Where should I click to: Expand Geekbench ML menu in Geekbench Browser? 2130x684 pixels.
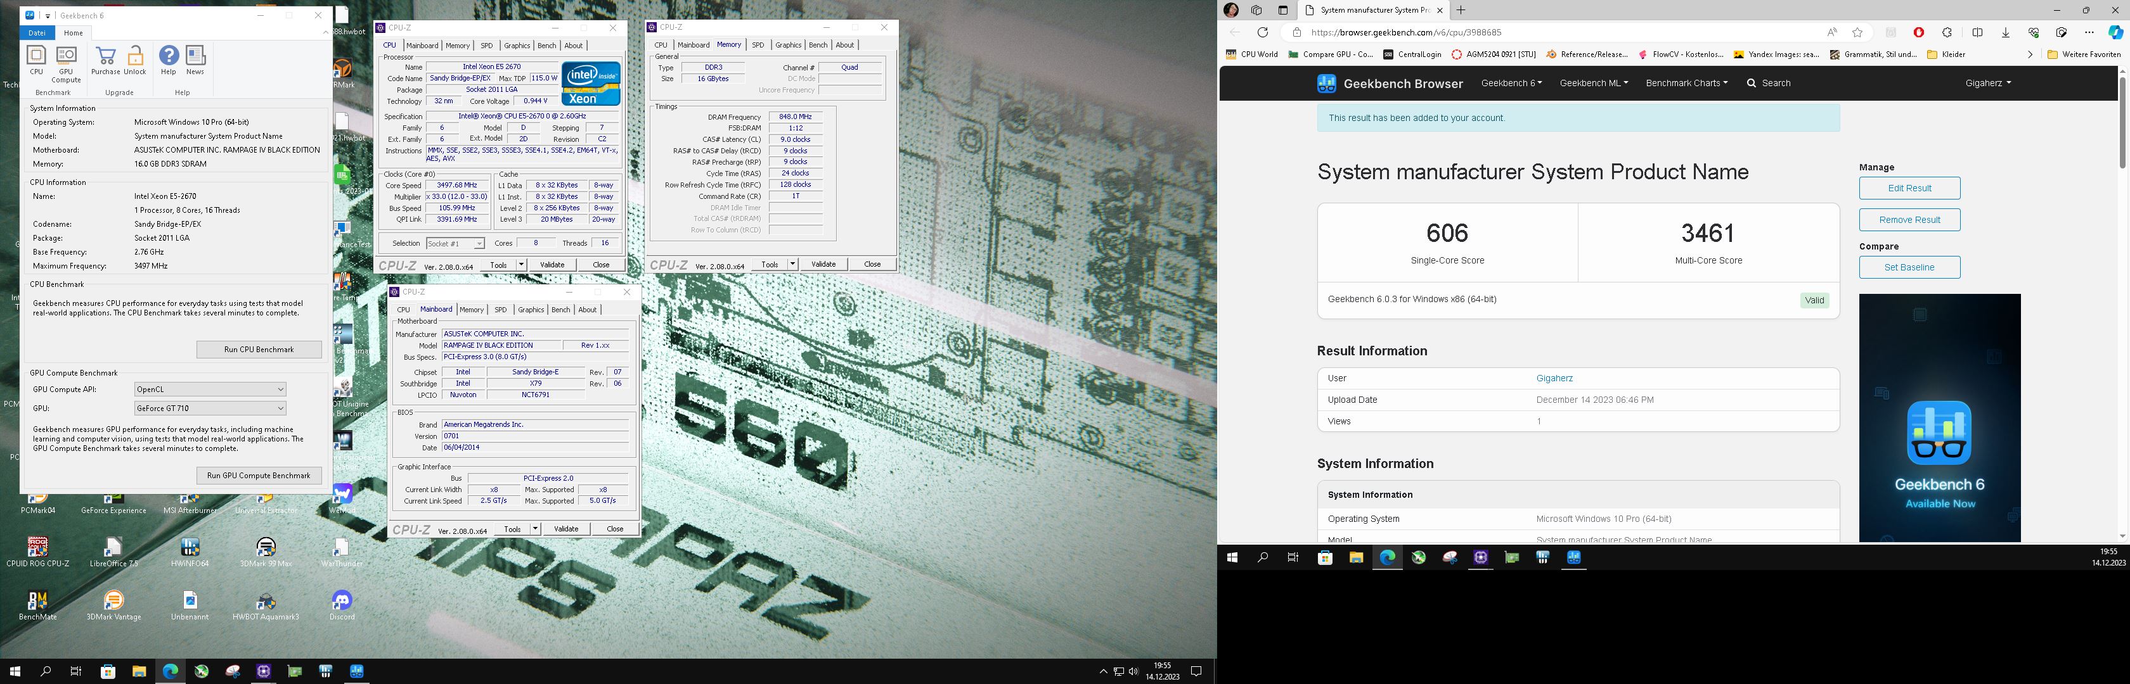click(1593, 82)
